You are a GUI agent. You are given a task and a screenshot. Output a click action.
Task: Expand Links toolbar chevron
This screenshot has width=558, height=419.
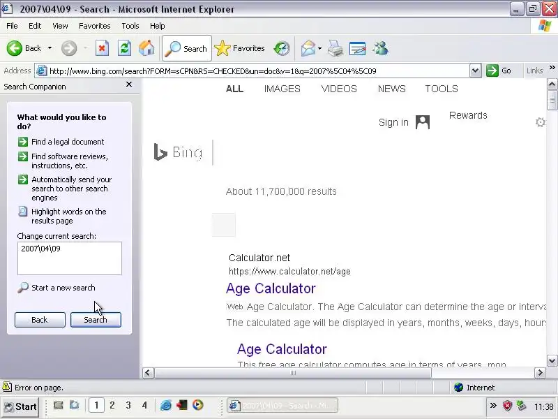pos(552,68)
